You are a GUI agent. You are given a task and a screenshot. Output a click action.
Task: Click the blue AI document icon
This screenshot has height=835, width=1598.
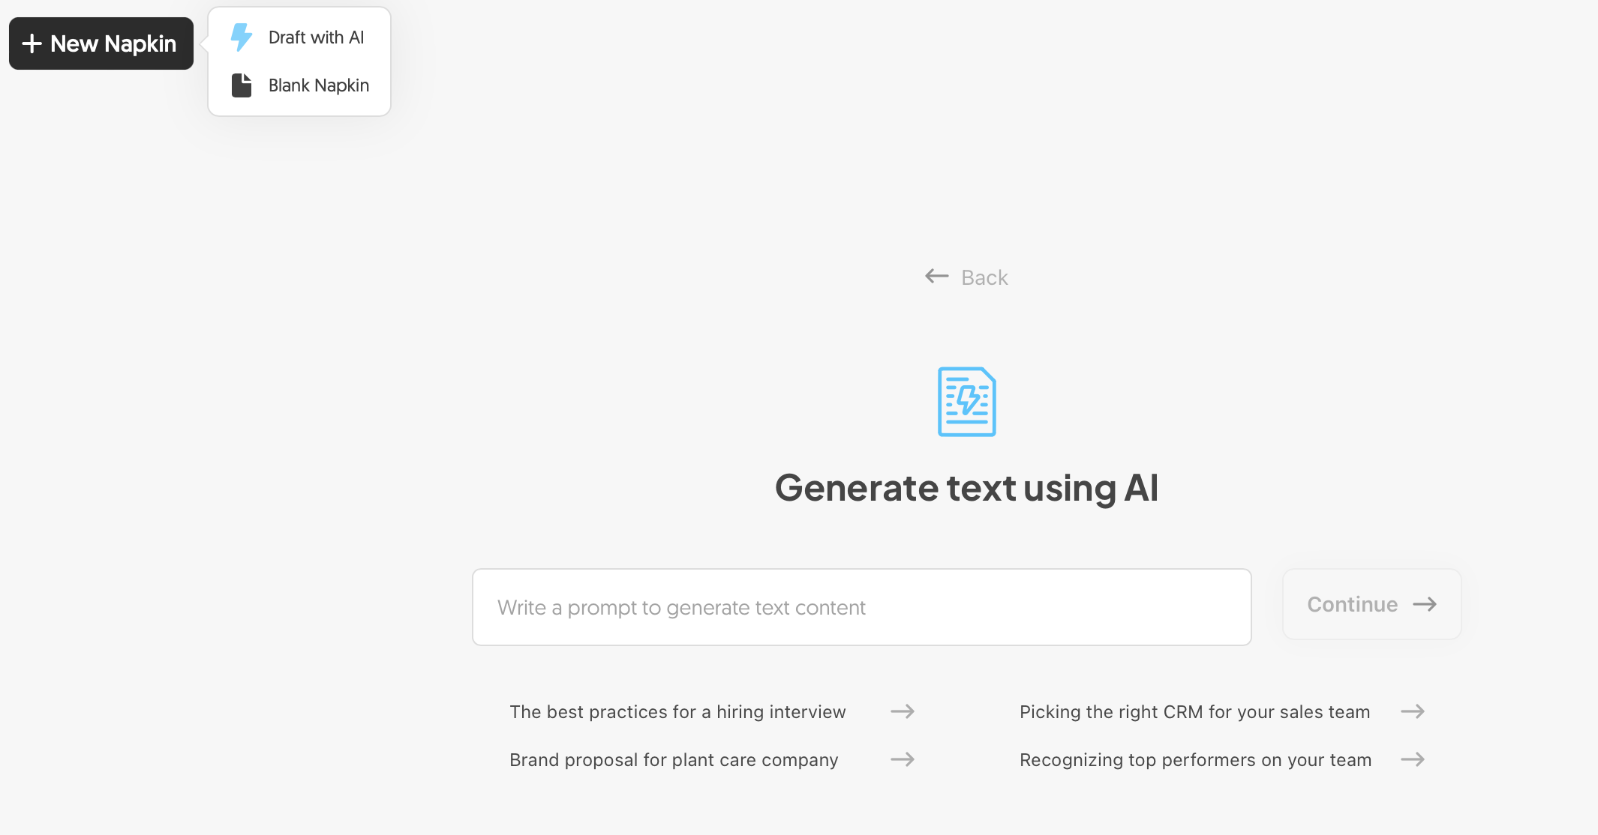[967, 402]
